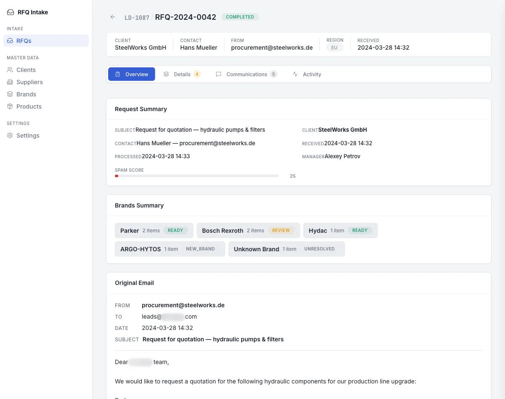Open the Brands page link
Image resolution: width=505 pixels, height=399 pixels.
[x=46, y=94]
